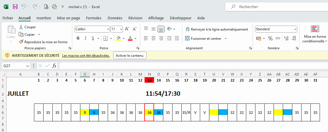The image size is (328, 132).
Task: Align text left
Action: [146, 38]
